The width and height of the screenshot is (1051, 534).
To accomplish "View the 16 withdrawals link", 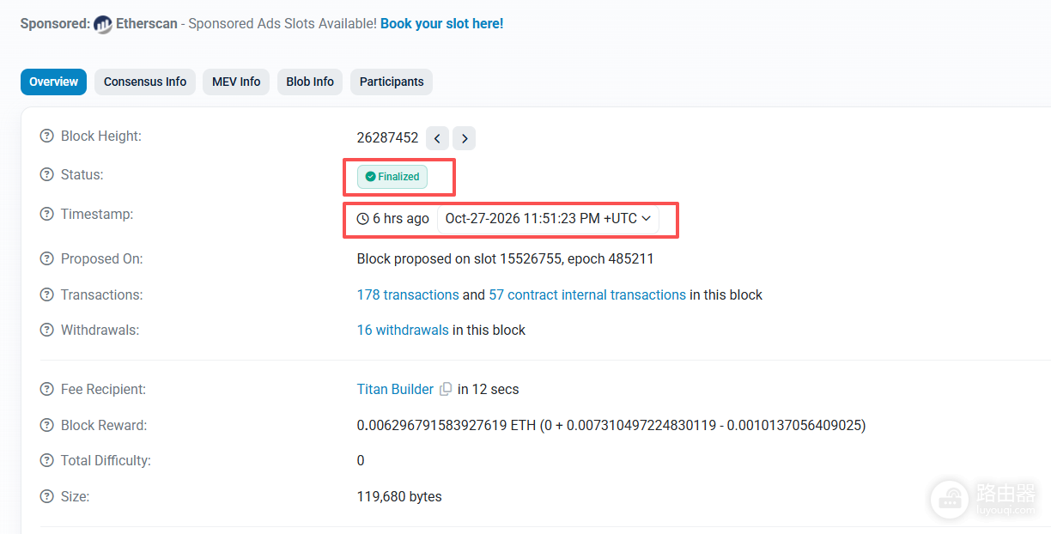I will (403, 330).
